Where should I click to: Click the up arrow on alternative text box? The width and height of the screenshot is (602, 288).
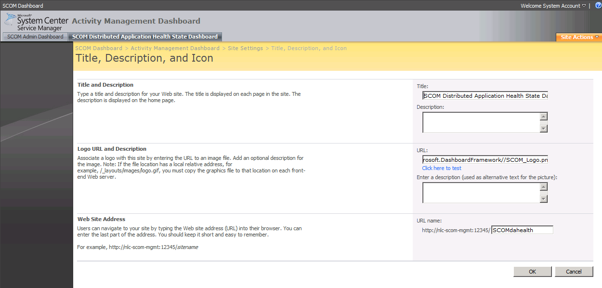click(x=544, y=186)
